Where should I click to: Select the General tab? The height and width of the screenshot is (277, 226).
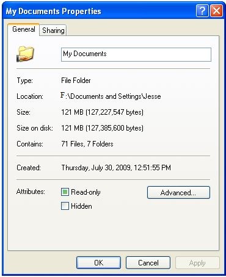tap(24, 29)
